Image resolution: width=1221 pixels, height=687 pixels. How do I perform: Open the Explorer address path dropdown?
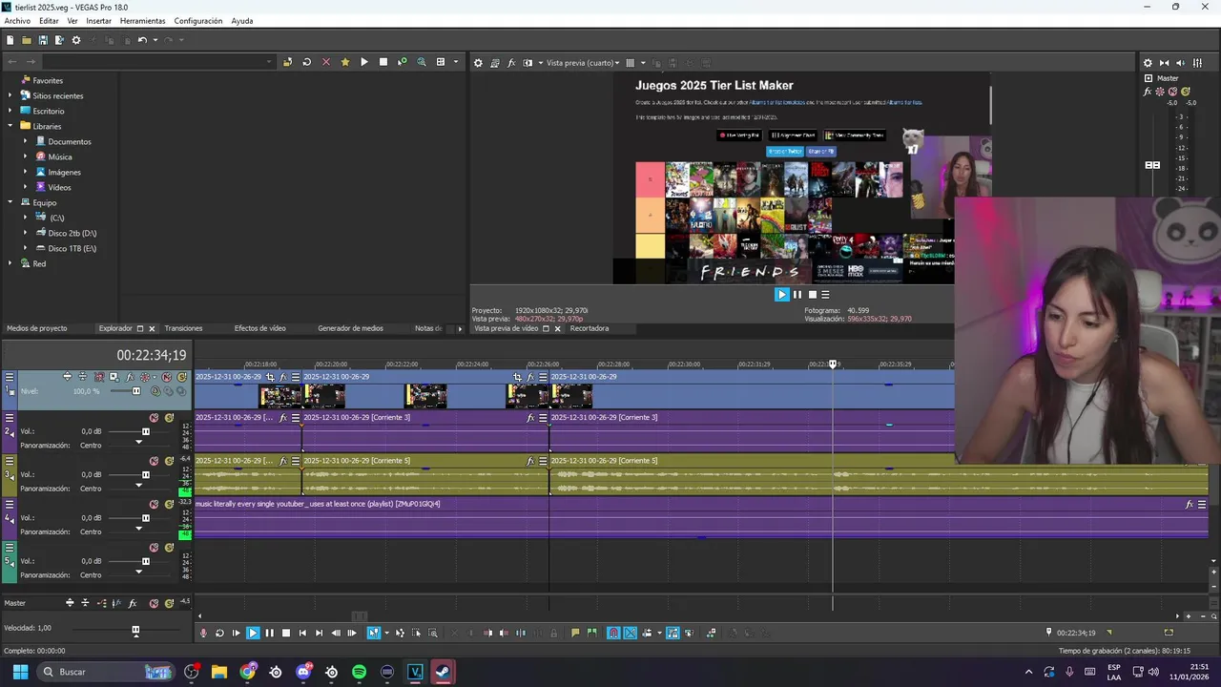pos(269,62)
